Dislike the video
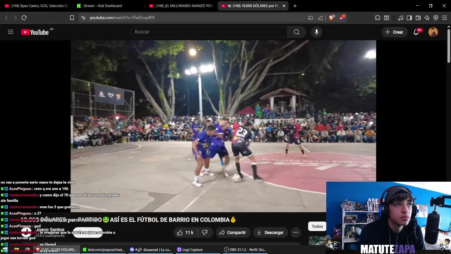451x254 pixels. click(205, 232)
